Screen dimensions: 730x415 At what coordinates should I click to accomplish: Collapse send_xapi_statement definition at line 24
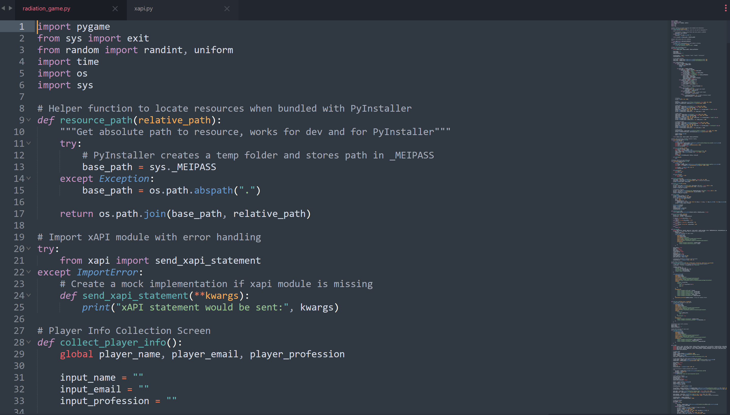pos(28,295)
